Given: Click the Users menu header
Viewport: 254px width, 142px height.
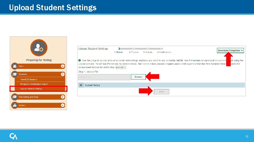Looking at the screenshot, I should (x=38, y=66).
